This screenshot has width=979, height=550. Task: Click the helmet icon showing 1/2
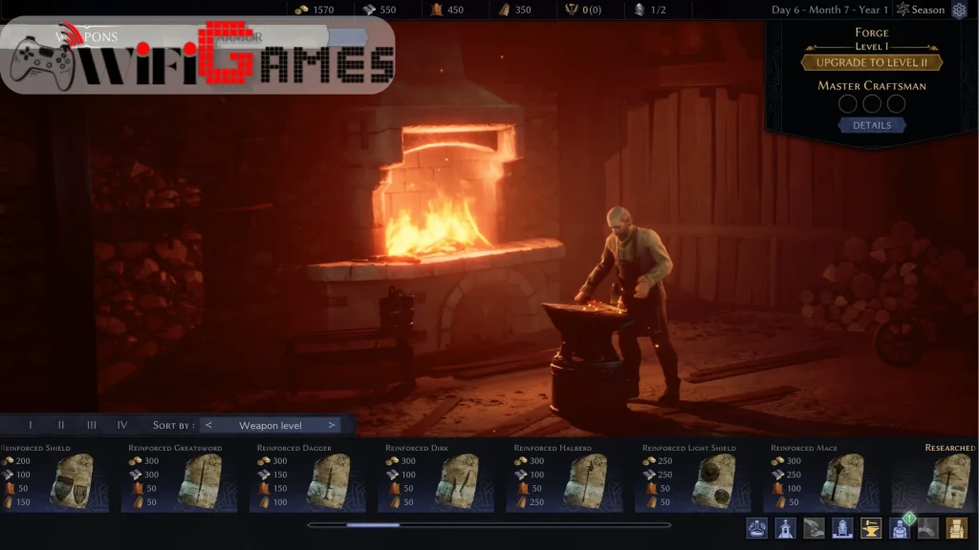(x=640, y=10)
